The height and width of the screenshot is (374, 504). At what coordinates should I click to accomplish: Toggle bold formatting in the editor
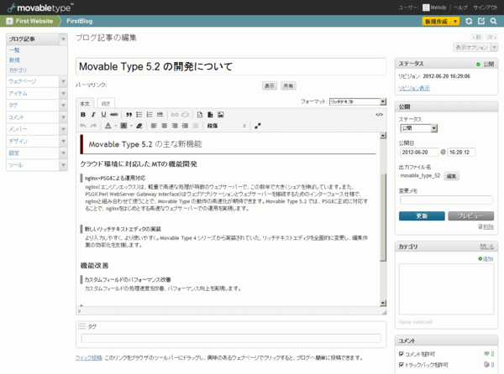coord(83,115)
